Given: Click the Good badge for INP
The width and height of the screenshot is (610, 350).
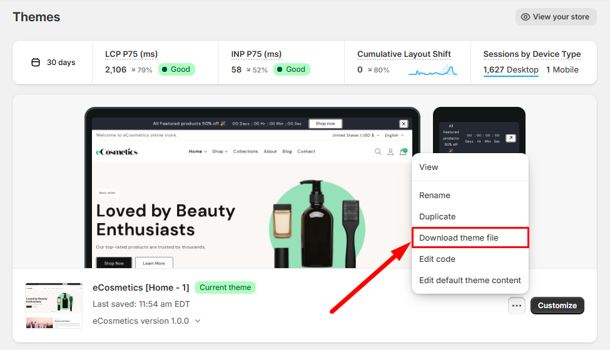Looking at the screenshot, I should click(292, 69).
